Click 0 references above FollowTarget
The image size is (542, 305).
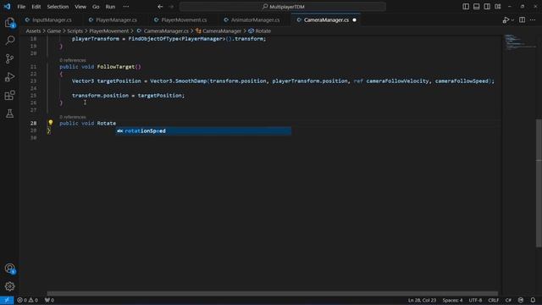(x=73, y=60)
